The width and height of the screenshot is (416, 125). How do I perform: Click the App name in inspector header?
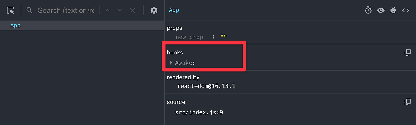174,10
